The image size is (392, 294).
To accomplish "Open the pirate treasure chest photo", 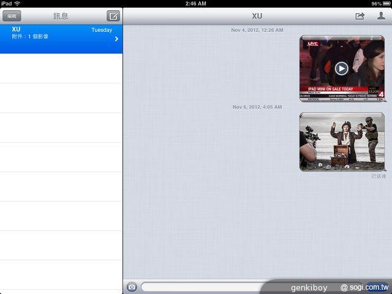I will pos(342,141).
